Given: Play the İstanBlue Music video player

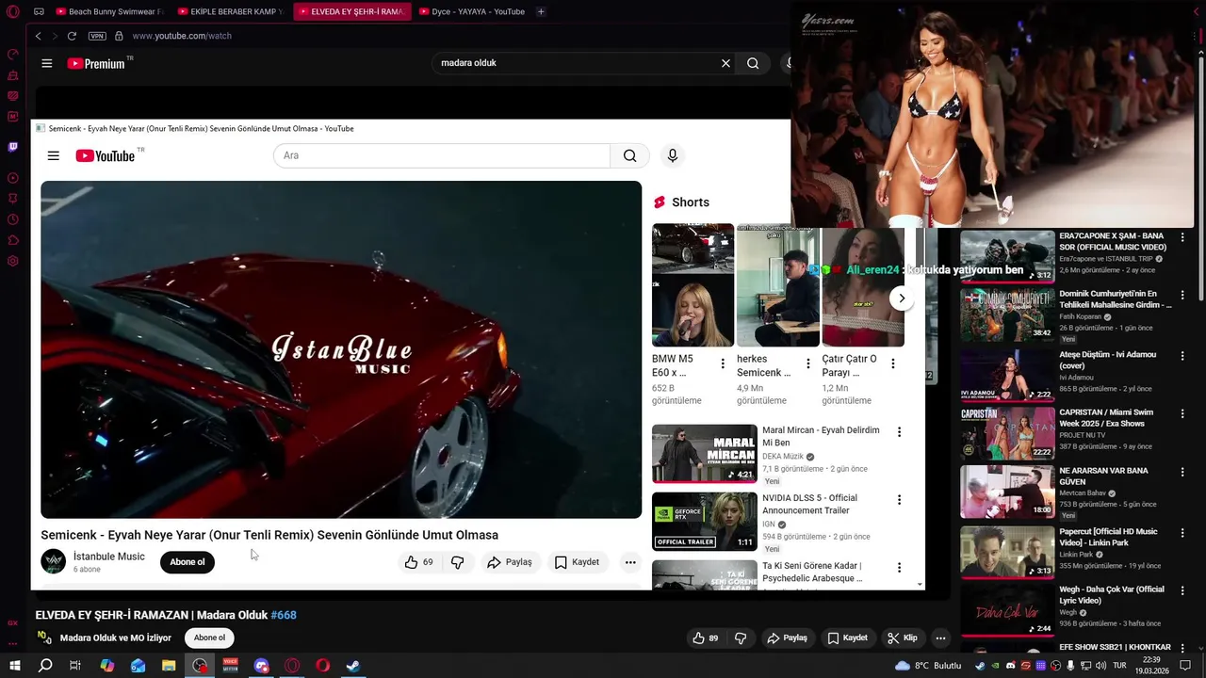Looking at the screenshot, I should point(341,349).
